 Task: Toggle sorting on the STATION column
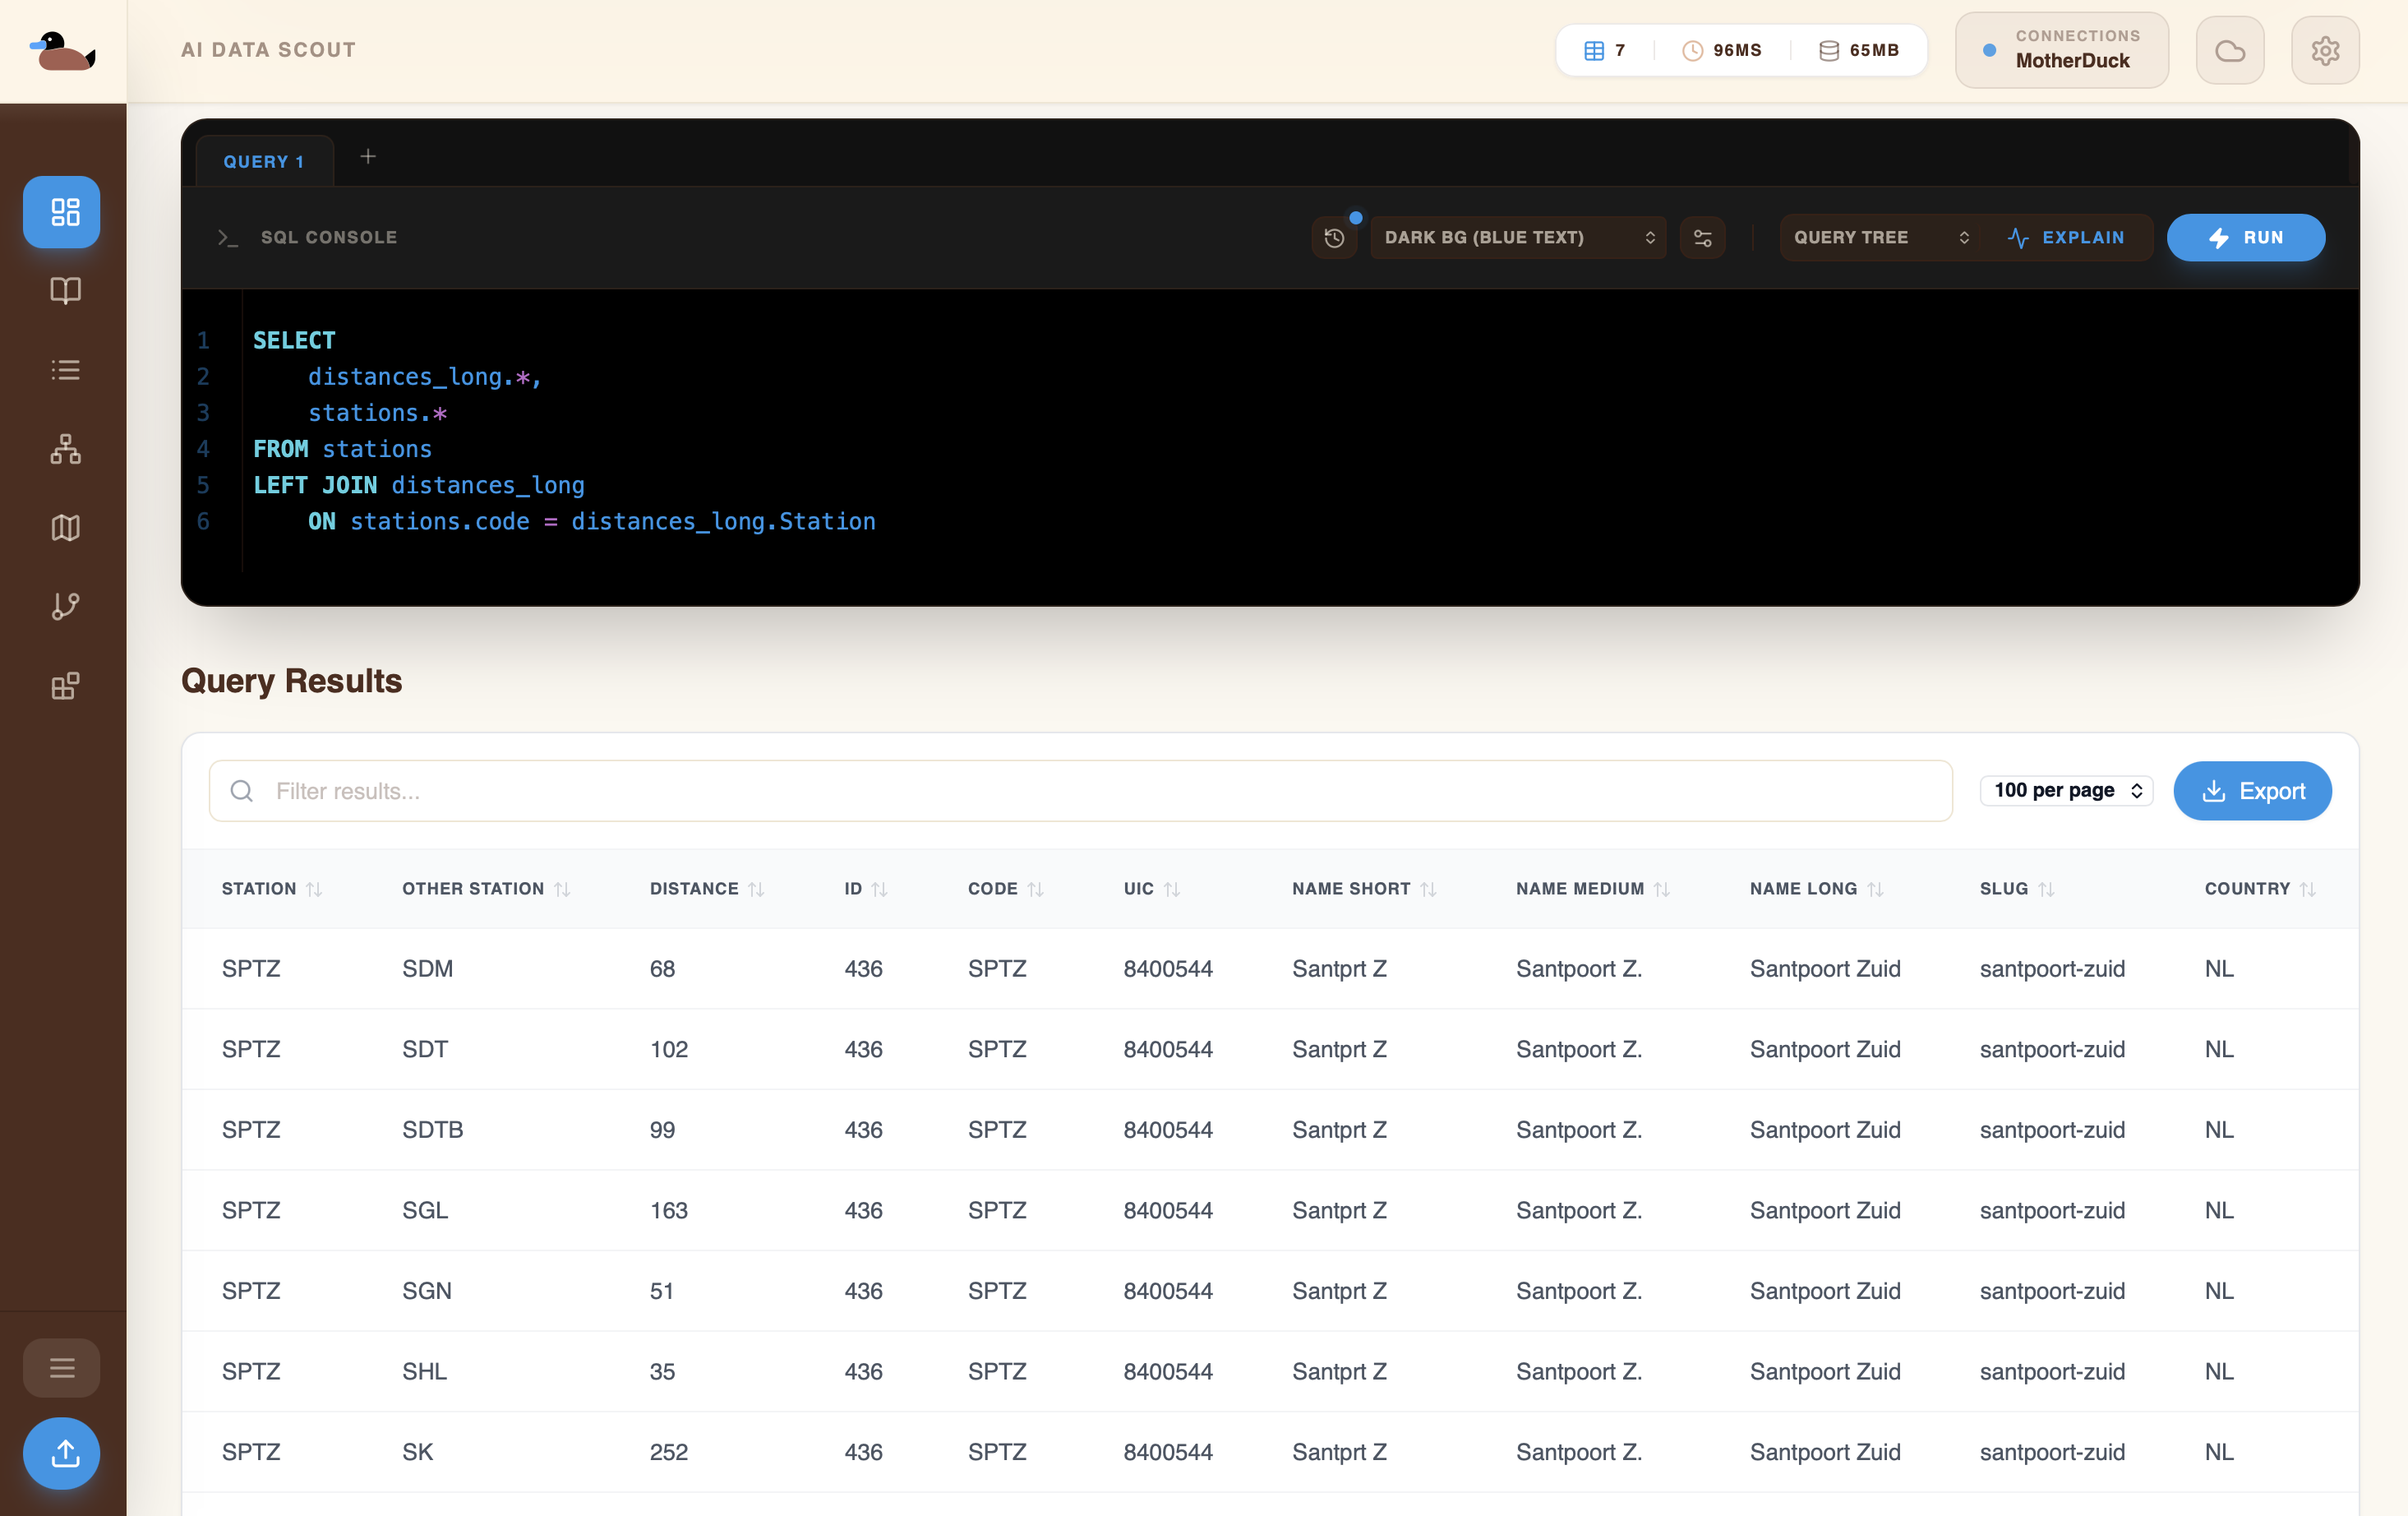(x=315, y=888)
